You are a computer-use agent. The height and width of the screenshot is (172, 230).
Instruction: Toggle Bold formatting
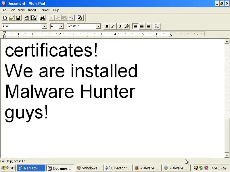(x=107, y=26)
